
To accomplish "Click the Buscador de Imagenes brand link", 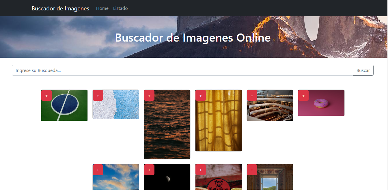I will click(x=60, y=8).
